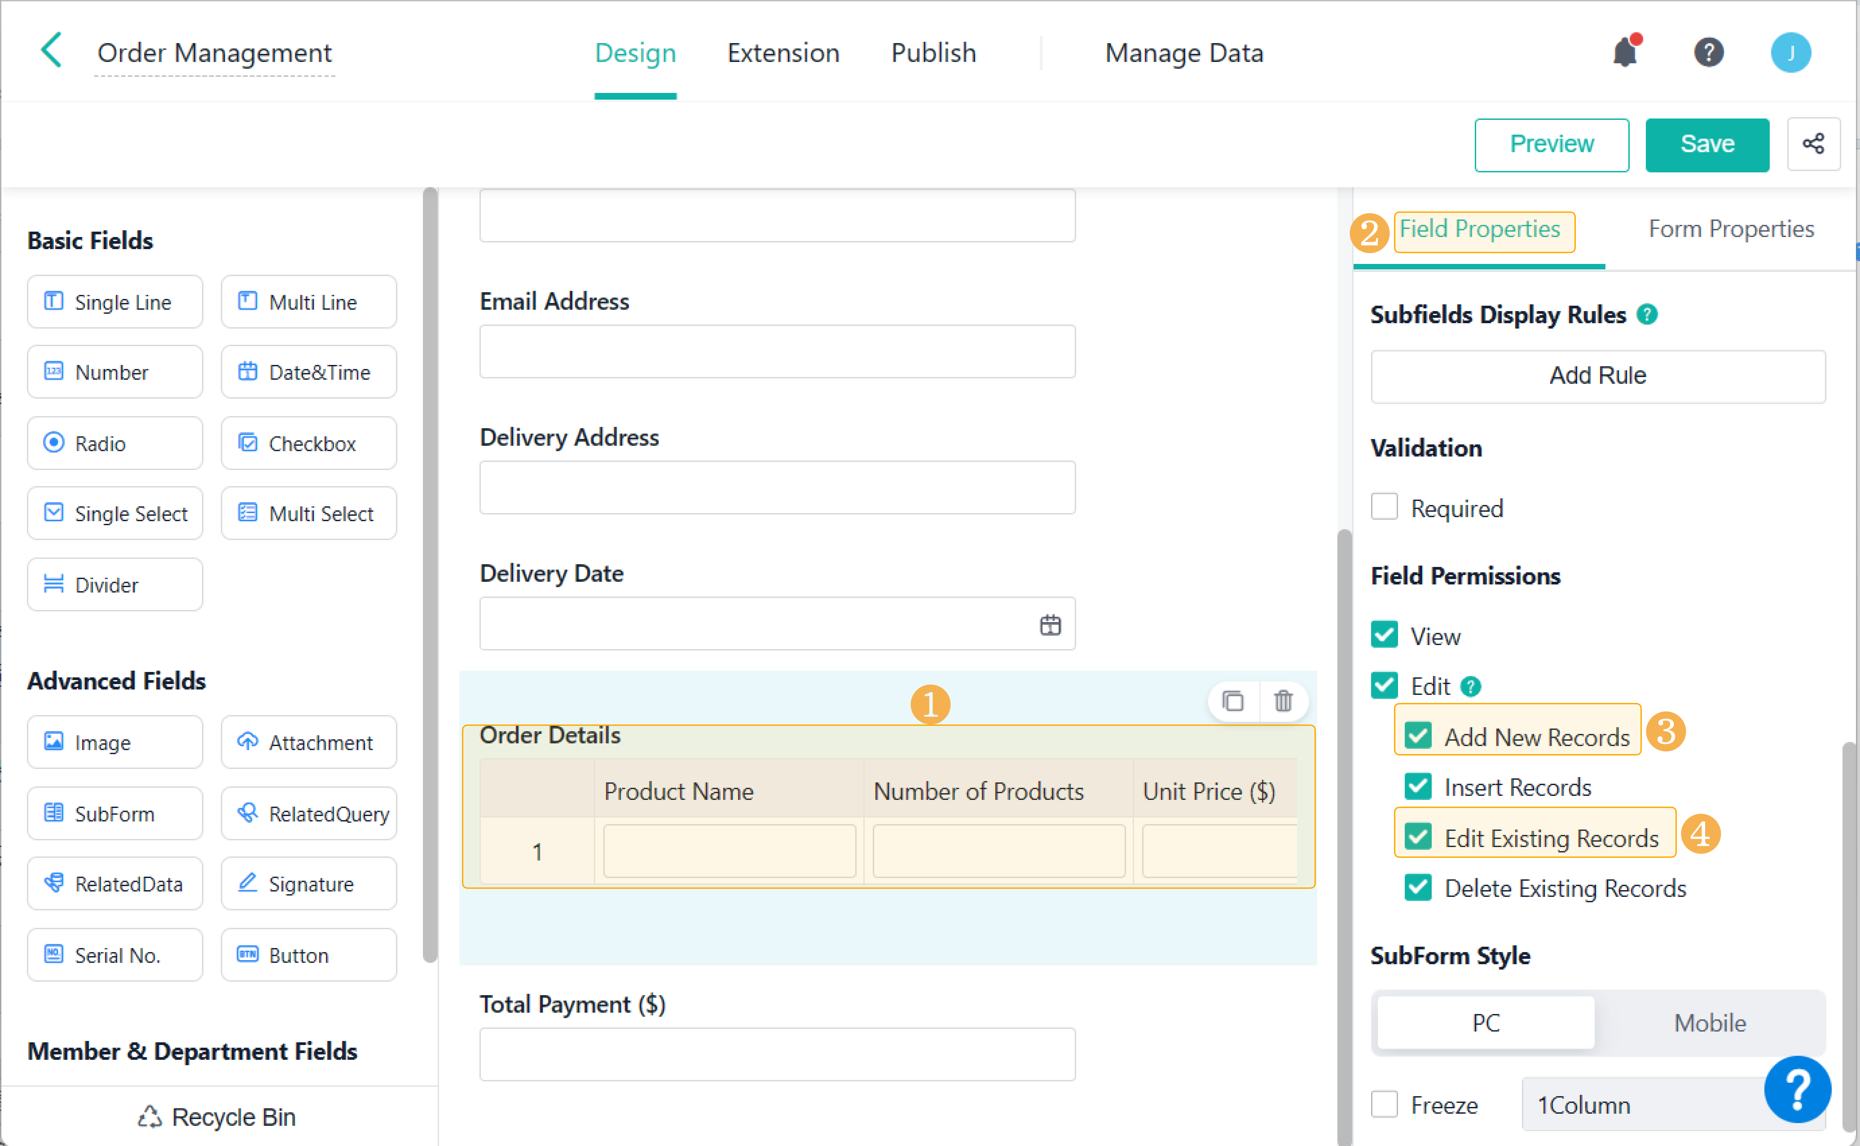
Task: Click help icon beside Subfields Display Rules
Action: 1647,314
